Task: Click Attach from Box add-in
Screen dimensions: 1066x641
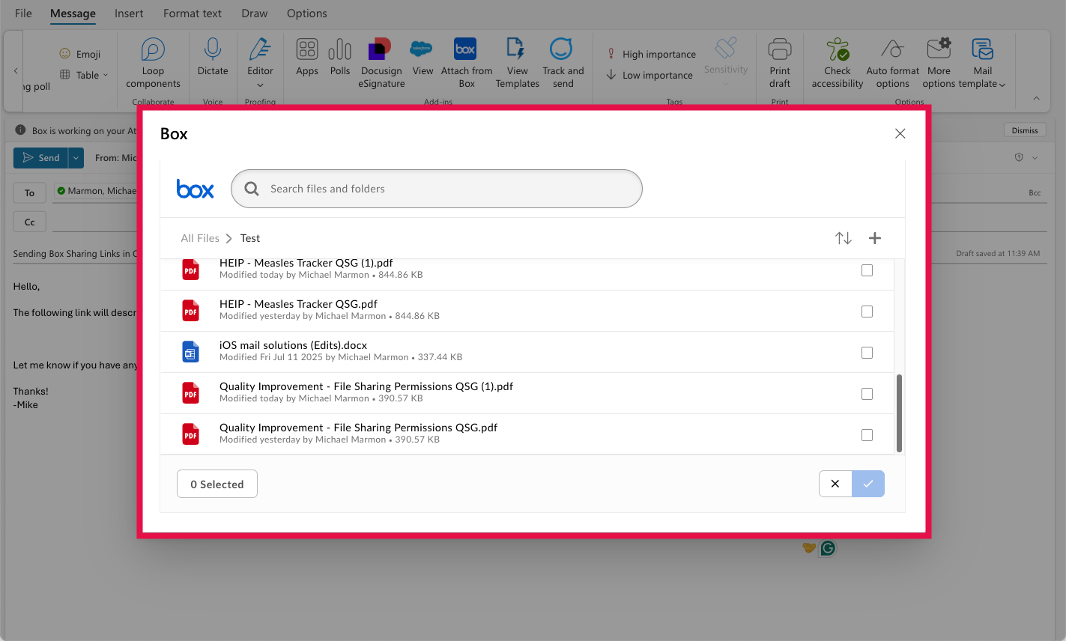Action: (466, 63)
